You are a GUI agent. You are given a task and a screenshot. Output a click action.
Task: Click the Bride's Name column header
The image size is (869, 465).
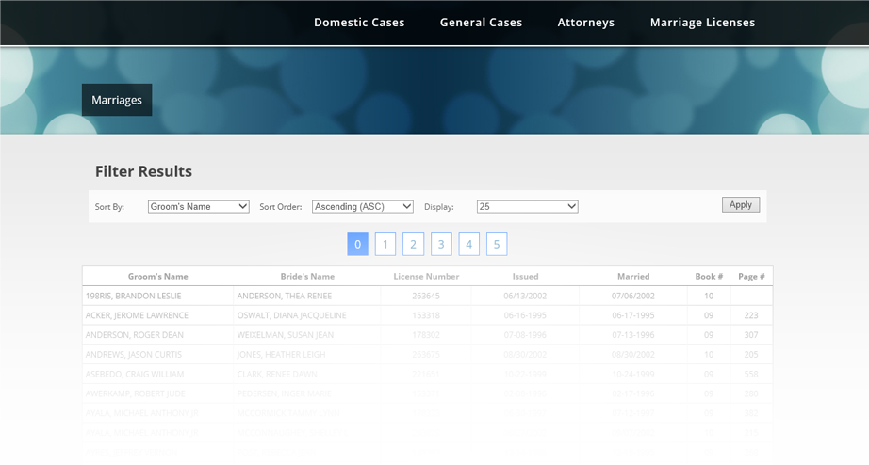point(307,276)
